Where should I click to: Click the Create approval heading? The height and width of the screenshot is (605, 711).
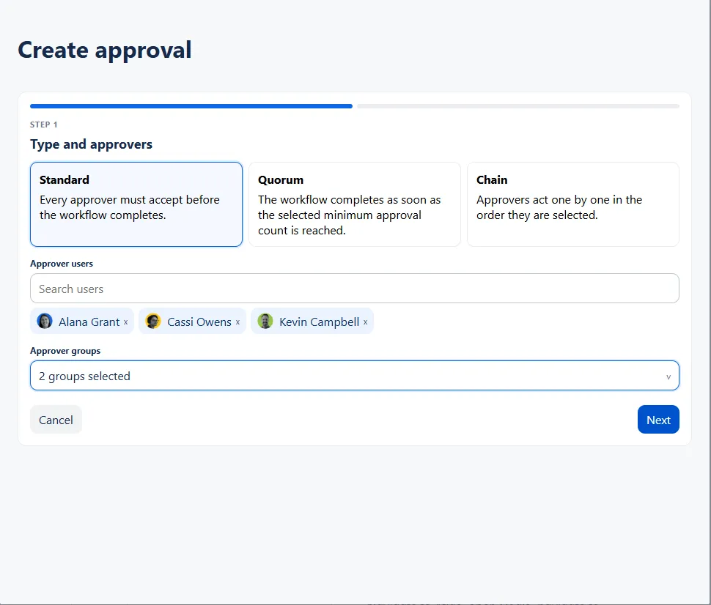tap(105, 51)
